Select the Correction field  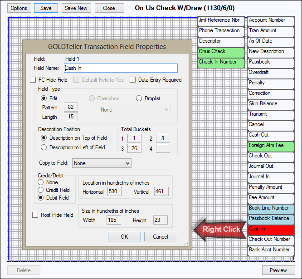(271, 94)
